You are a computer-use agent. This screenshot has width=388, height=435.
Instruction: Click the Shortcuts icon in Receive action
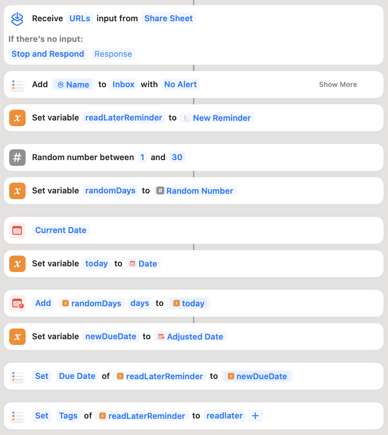(17, 19)
